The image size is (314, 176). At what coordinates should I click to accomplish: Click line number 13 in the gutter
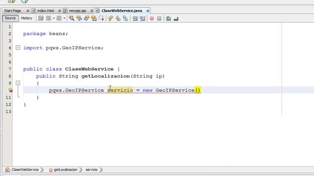click(8, 111)
